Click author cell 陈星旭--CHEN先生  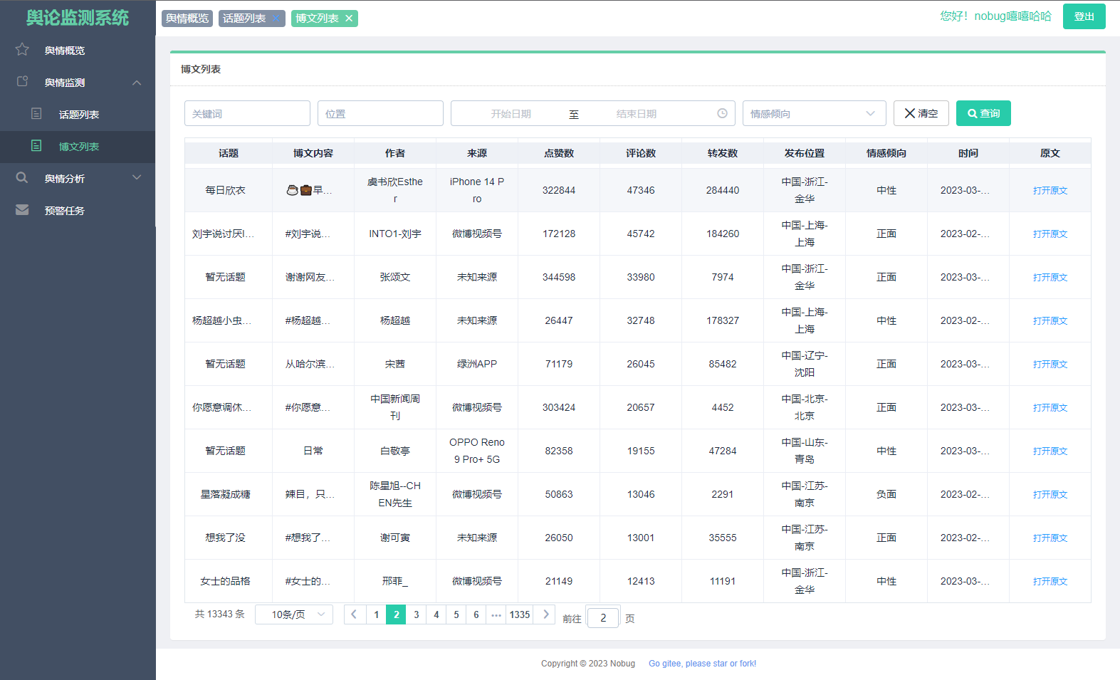tap(395, 494)
